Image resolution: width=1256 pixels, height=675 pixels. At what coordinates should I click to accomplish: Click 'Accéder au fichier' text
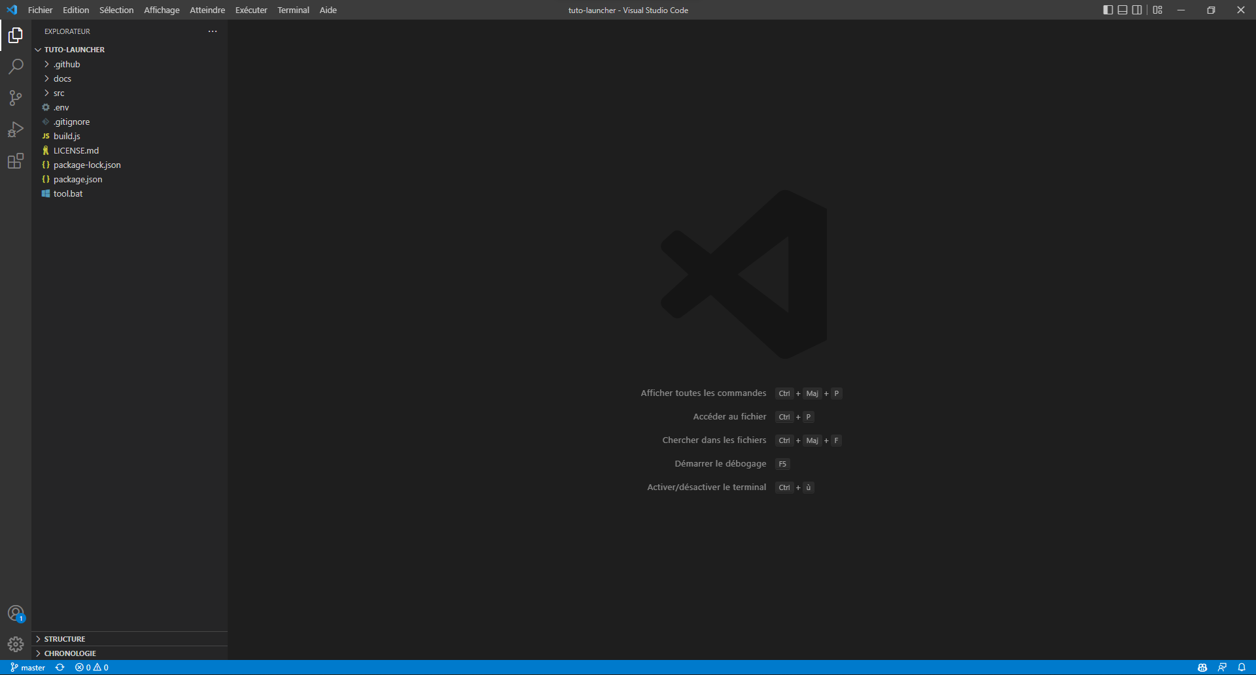(x=729, y=416)
